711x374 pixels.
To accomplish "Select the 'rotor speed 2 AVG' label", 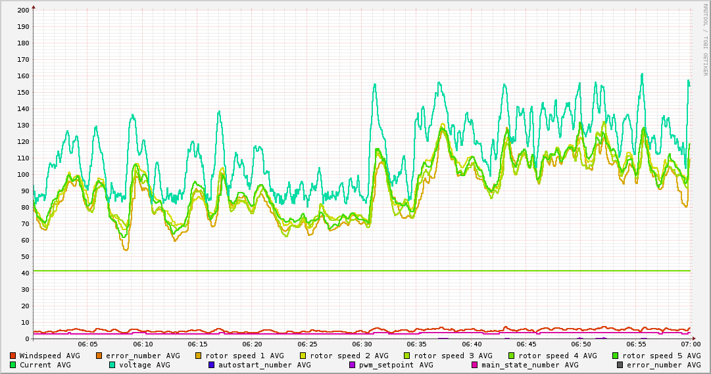I will click(349, 356).
